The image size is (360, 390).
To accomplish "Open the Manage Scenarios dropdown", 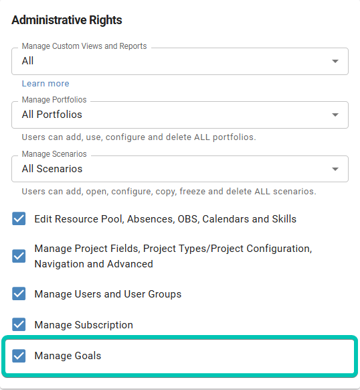I will pos(180,169).
